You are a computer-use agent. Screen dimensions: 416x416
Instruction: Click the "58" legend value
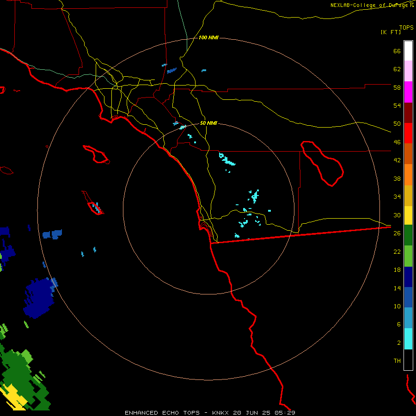click(397, 87)
